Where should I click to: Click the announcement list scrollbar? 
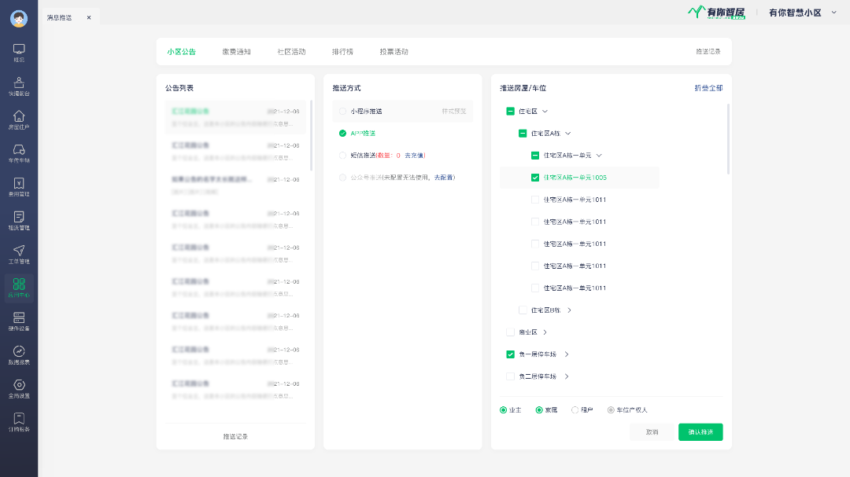[312, 135]
